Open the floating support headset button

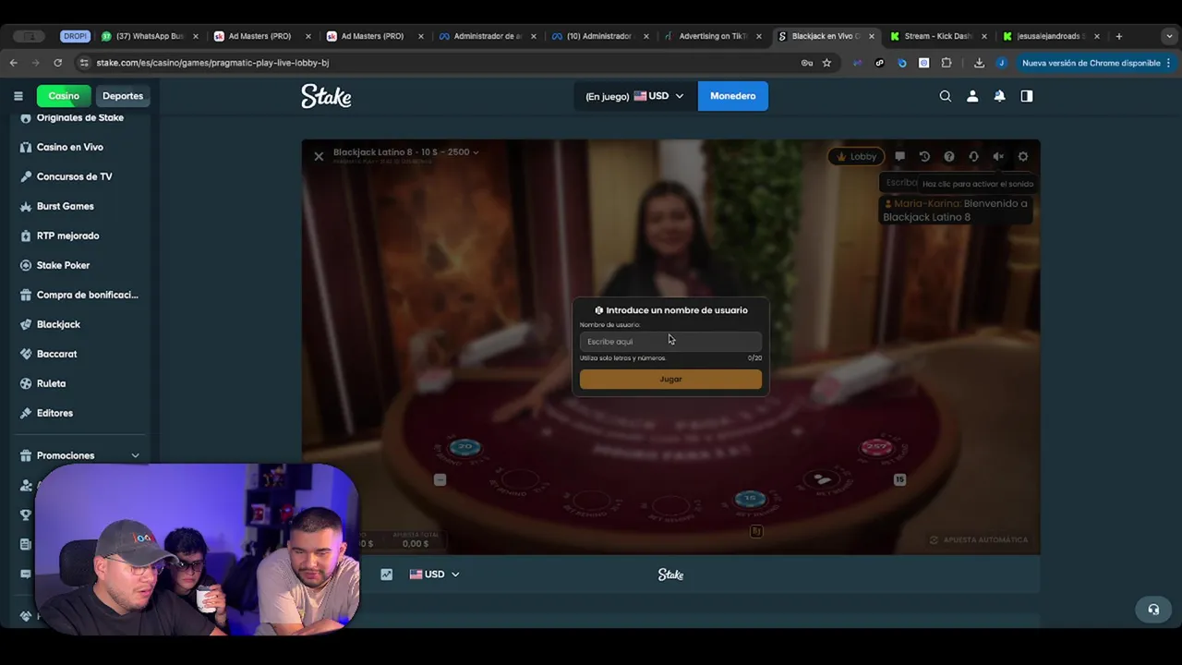[x=1153, y=610]
